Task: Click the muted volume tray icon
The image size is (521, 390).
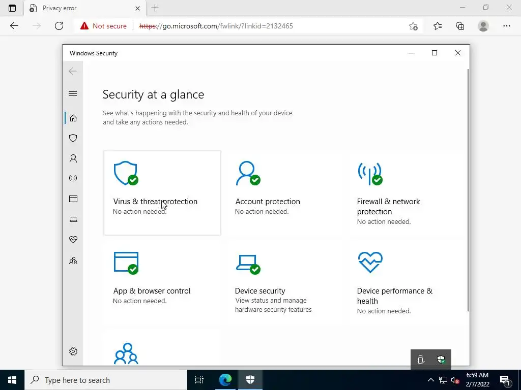Action: [455, 380]
